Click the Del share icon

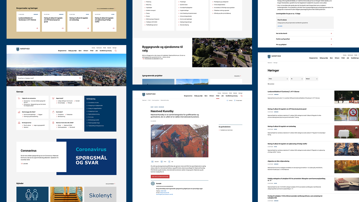[x=169, y=162]
